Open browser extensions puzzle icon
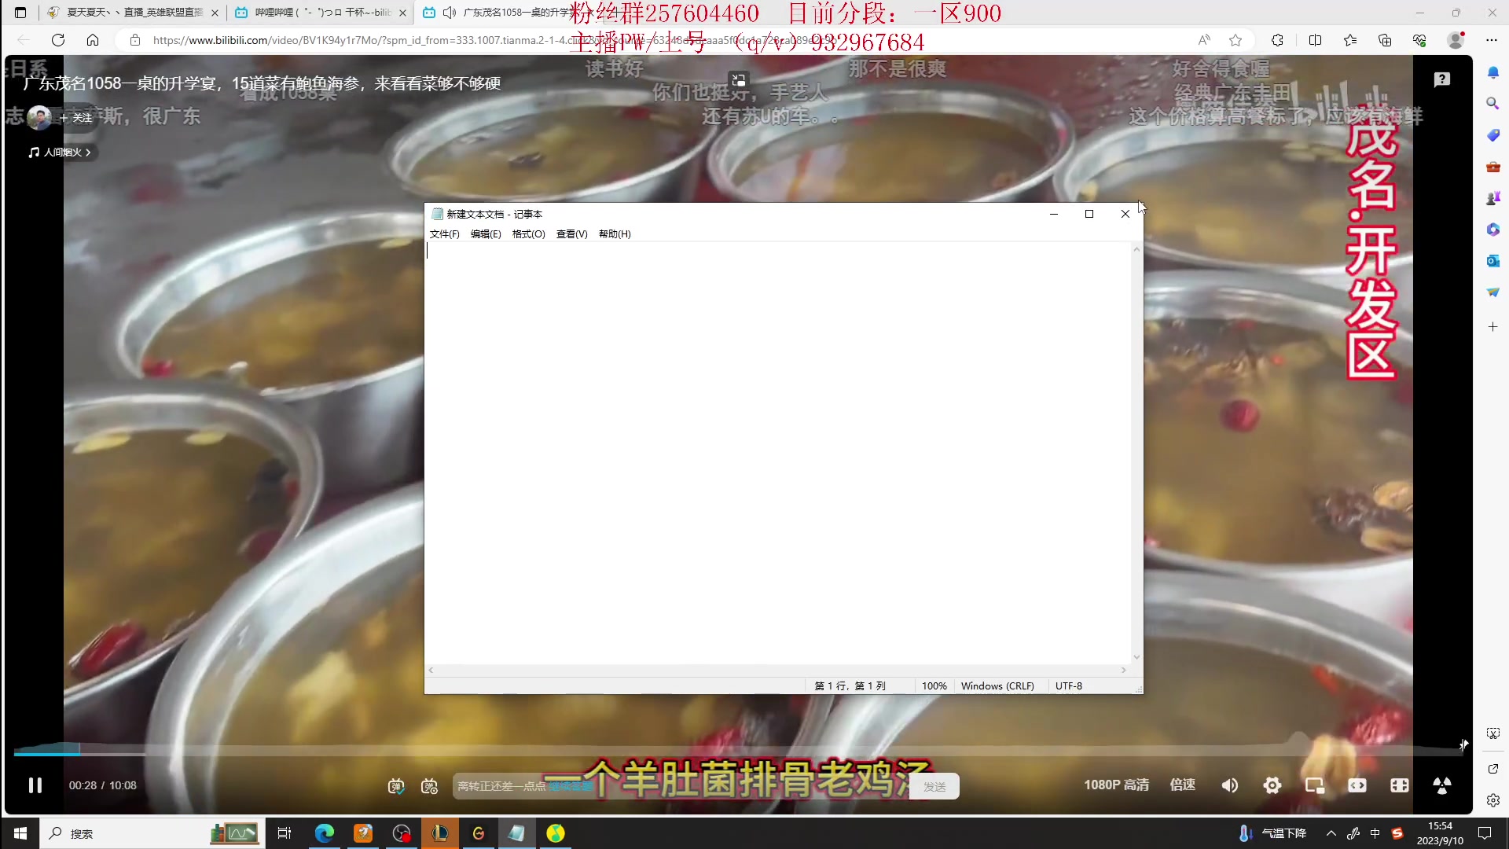The height and width of the screenshot is (849, 1509). (x=1277, y=40)
